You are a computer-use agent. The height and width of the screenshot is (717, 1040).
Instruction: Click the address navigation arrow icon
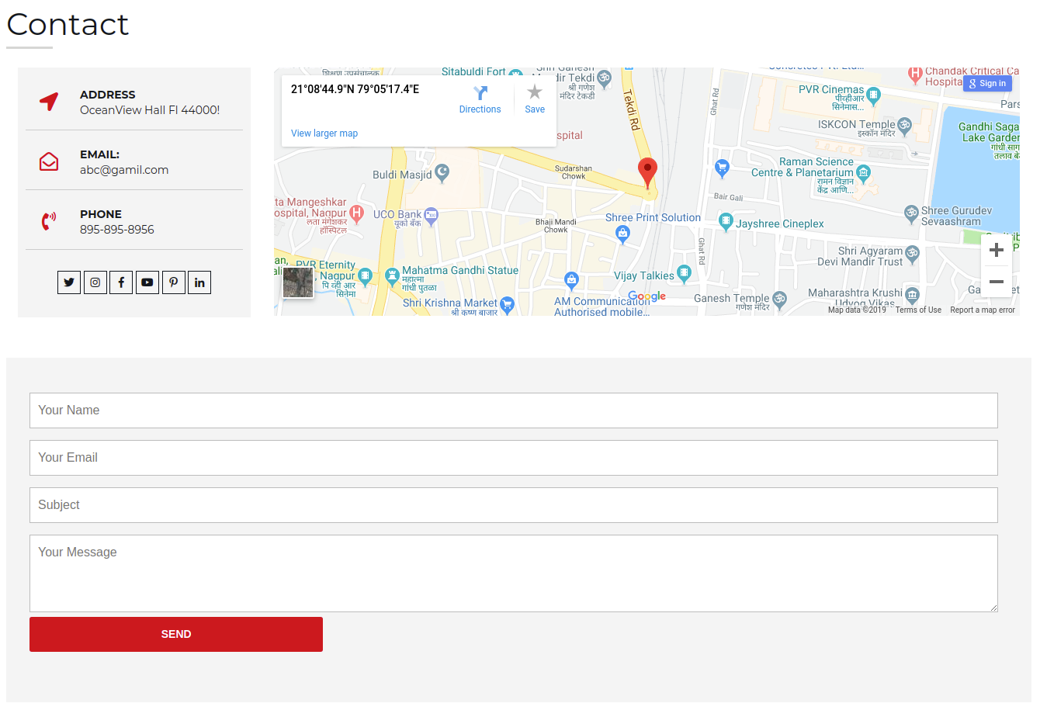click(49, 102)
